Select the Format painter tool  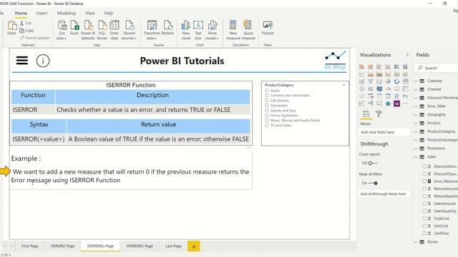(x=34, y=38)
